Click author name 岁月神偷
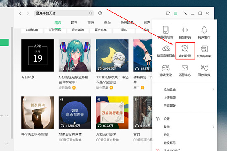 (65, 88)
